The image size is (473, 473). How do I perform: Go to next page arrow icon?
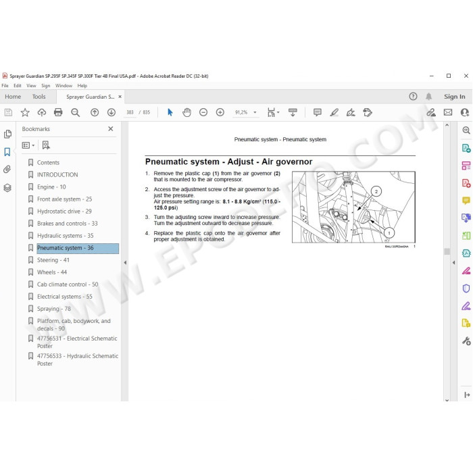click(111, 113)
